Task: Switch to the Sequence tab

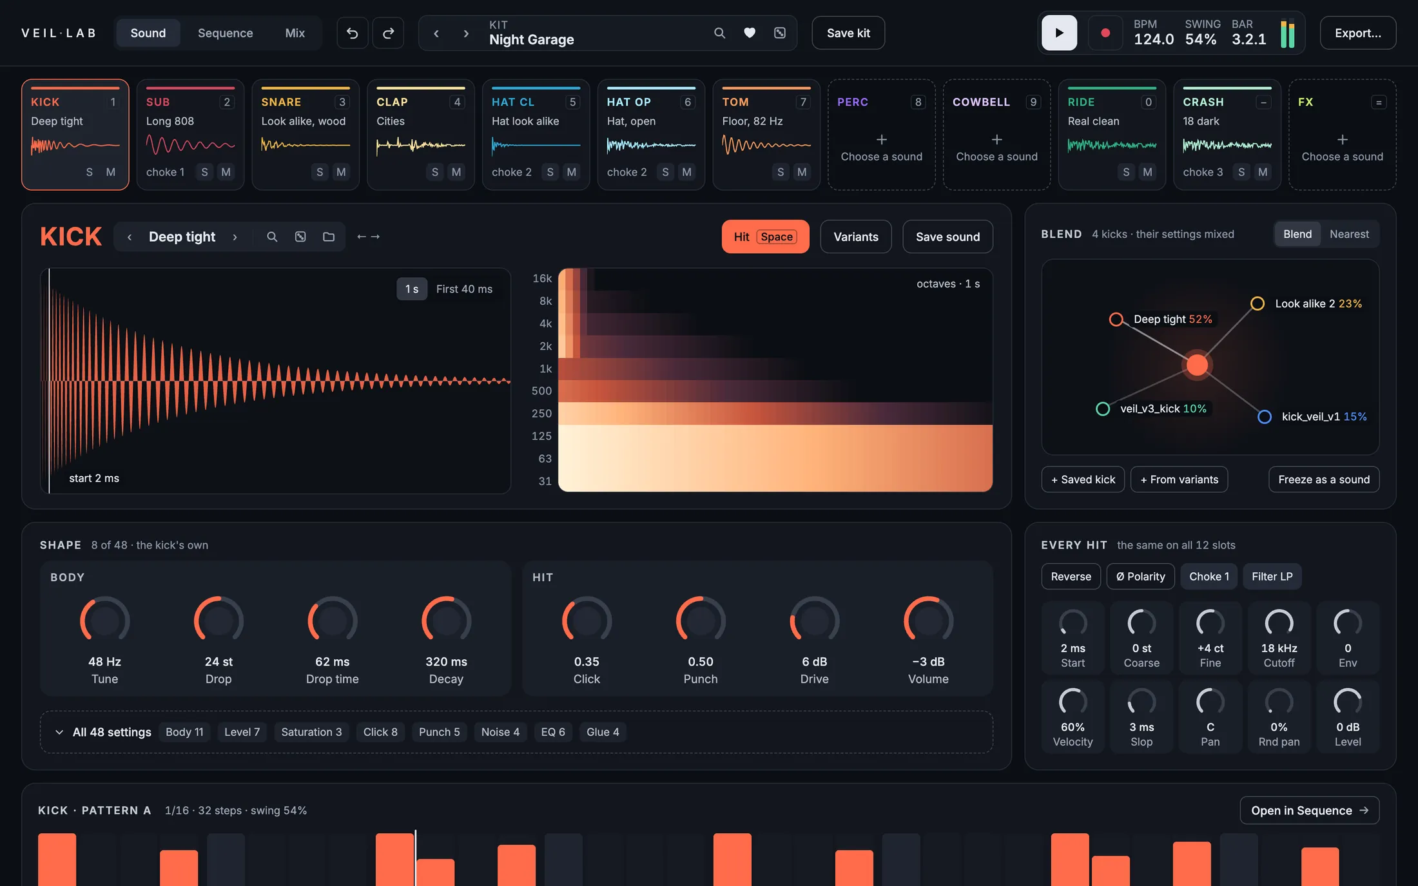Action: tap(225, 33)
